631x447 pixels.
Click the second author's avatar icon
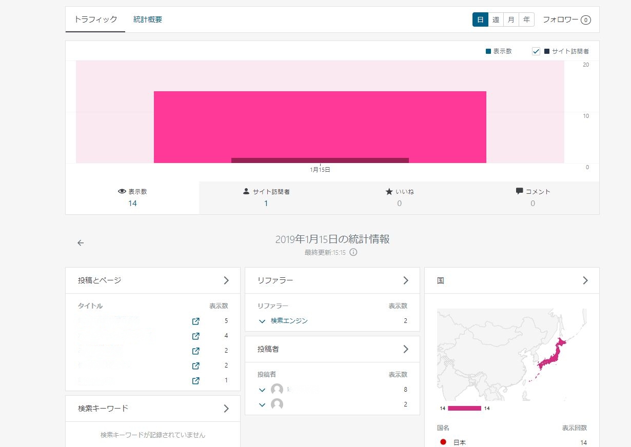(x=277, y=404)
